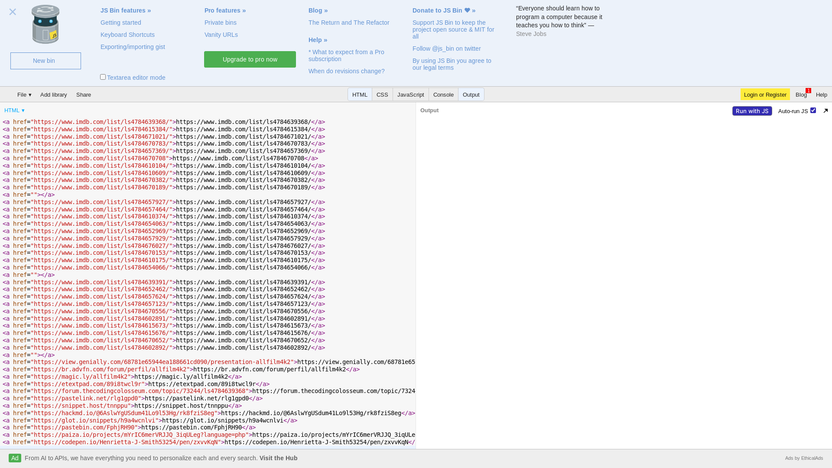
Task: Open Exporting/importing gist link
Action: [133, 47]
